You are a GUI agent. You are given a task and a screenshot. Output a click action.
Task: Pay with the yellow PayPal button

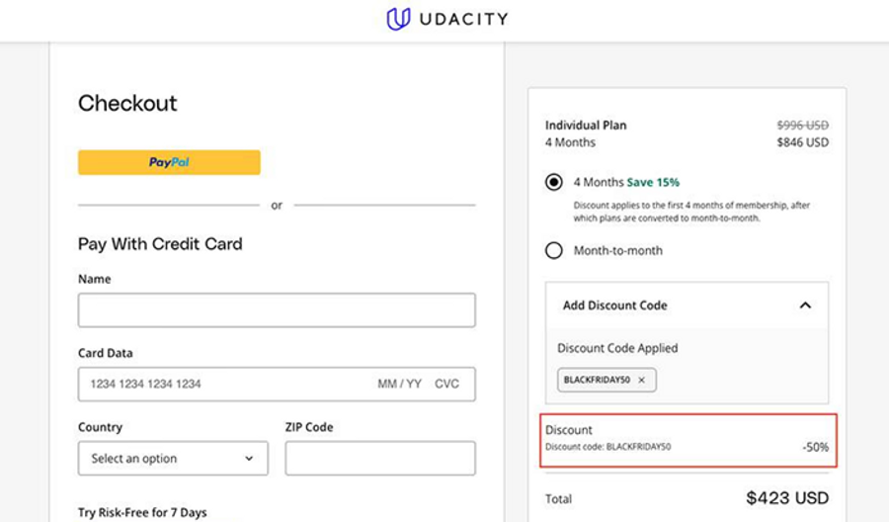pyautogui.click(x=169, y=162)
